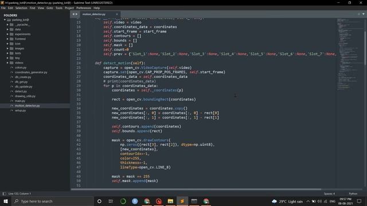Open main.py in the sidebar
Viewport: 367px width, 206px height.
pyautogui.click(x=20, y=101)
